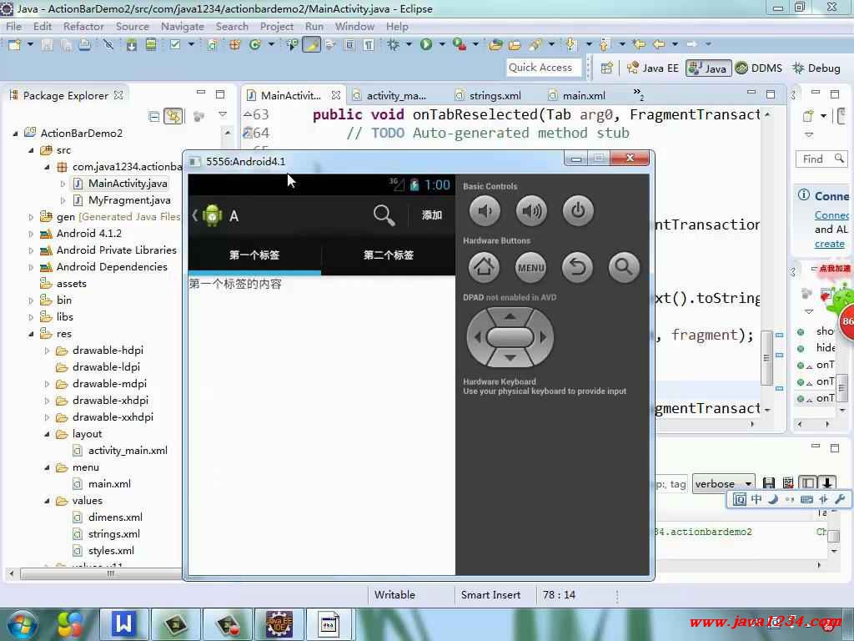
Task: Switch to the Java EE perspective
Action: point(653,68)
